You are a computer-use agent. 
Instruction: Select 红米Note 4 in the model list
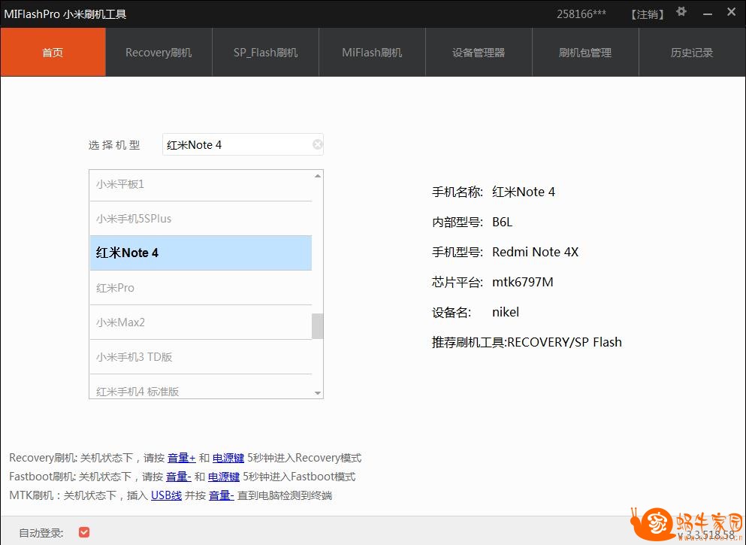(201, 253)
